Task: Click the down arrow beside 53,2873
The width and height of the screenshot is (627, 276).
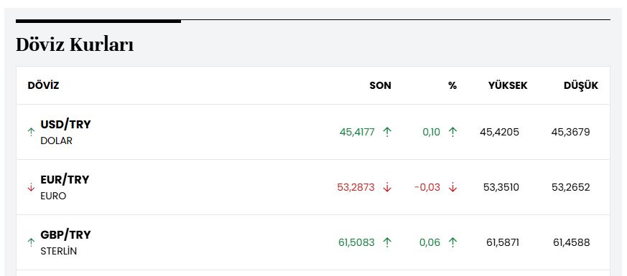Action: [x=386, y=187]
